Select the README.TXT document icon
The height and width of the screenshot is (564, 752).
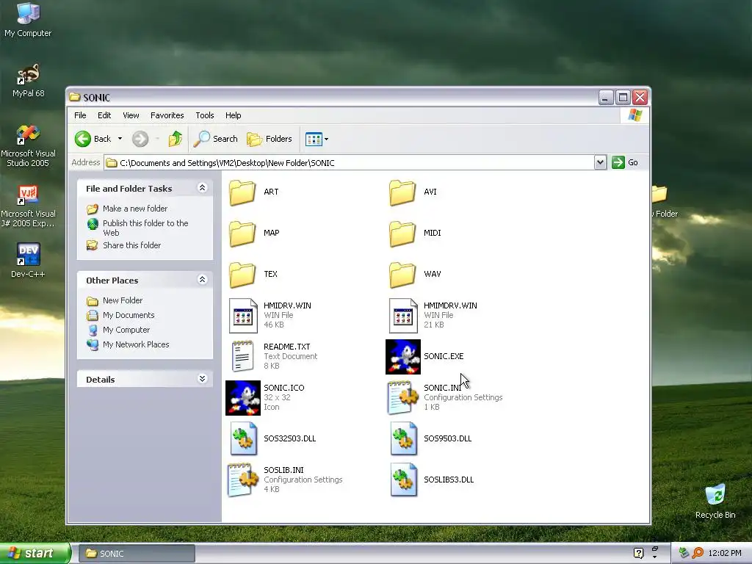point(242,356)
